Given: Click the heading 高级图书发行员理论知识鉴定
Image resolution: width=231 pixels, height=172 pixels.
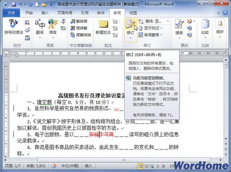Looking at the screenshot, I should pos(91,96).
